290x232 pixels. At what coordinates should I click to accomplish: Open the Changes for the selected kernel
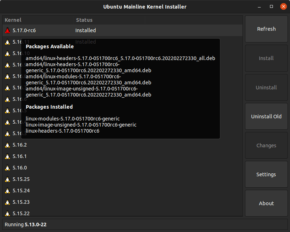point(266,145)
